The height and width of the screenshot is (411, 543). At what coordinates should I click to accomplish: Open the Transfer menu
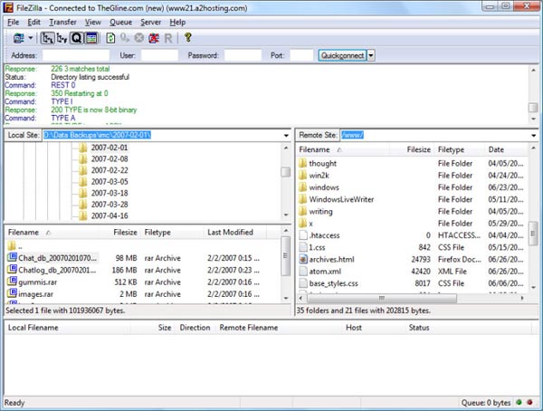pyautogui.click(x=62, y=22)
